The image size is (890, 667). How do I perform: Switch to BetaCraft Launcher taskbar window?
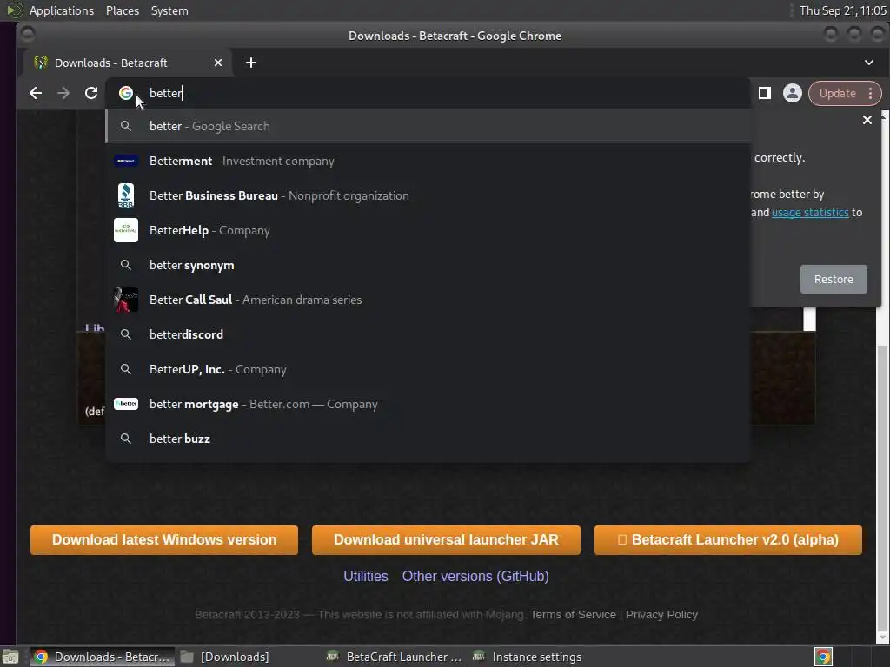395,657
